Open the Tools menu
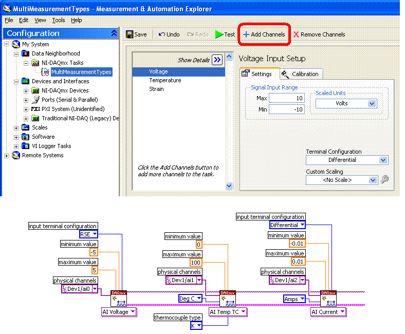Screen dimensions: 405x334 click(x=59, y=20)
